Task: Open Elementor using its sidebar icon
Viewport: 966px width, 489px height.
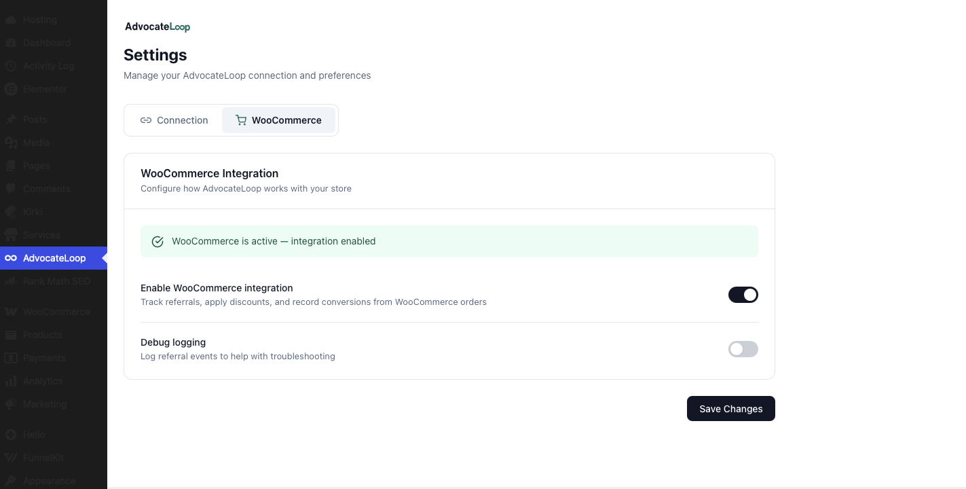Action: click(x=11, y=89)
